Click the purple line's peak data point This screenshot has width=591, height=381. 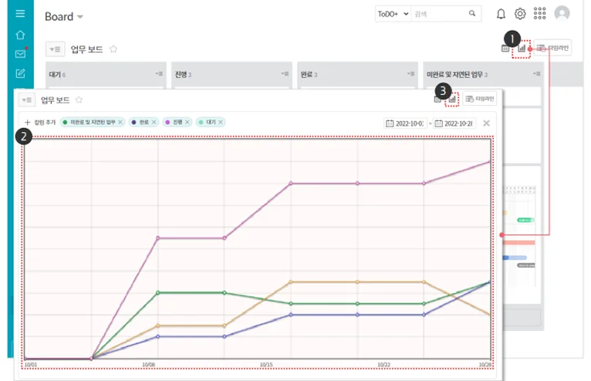pos(488,162)
